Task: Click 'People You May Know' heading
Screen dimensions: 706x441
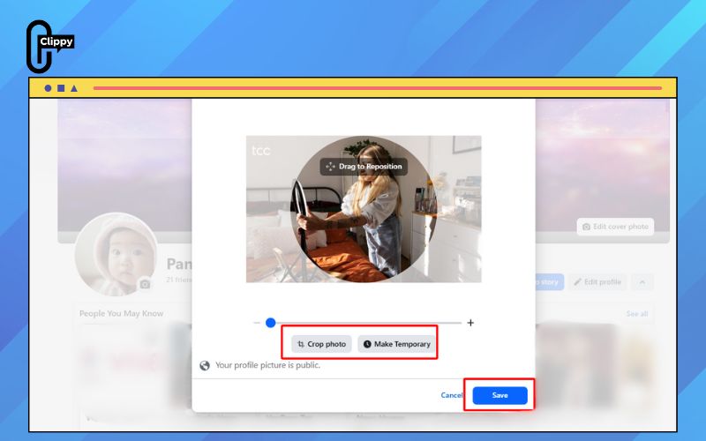Action: (x=121, y=314)
